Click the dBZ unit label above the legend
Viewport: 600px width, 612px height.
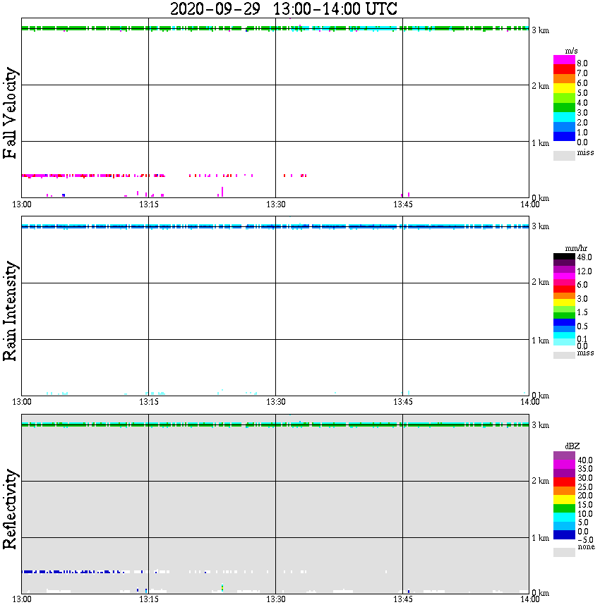click(572, 446)
